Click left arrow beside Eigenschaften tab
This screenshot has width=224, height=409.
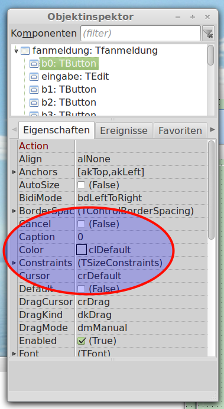[x=14, y=130]
